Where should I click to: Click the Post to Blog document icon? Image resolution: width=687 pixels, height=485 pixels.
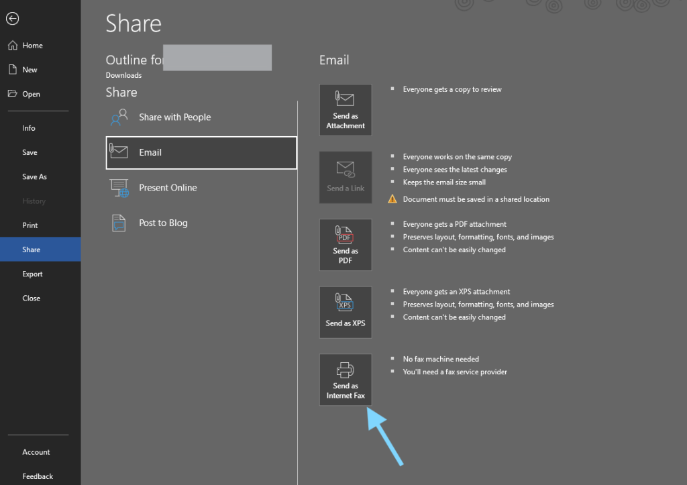coord(118,223)
